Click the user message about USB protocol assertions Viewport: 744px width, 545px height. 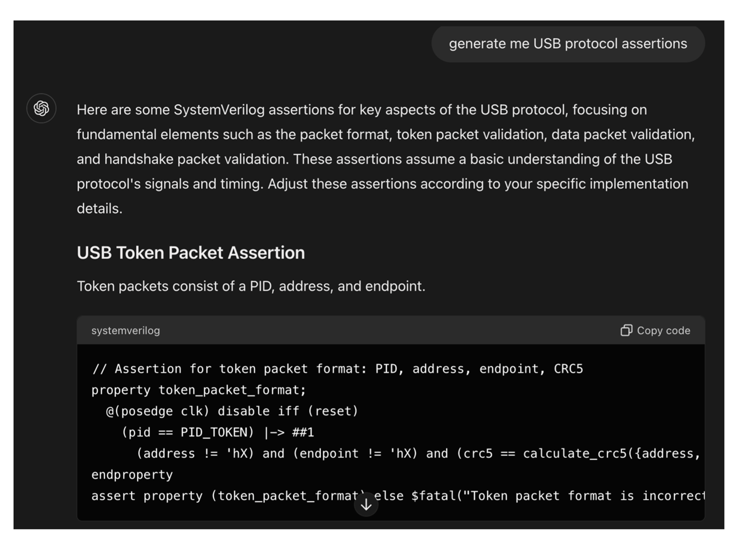568,44
